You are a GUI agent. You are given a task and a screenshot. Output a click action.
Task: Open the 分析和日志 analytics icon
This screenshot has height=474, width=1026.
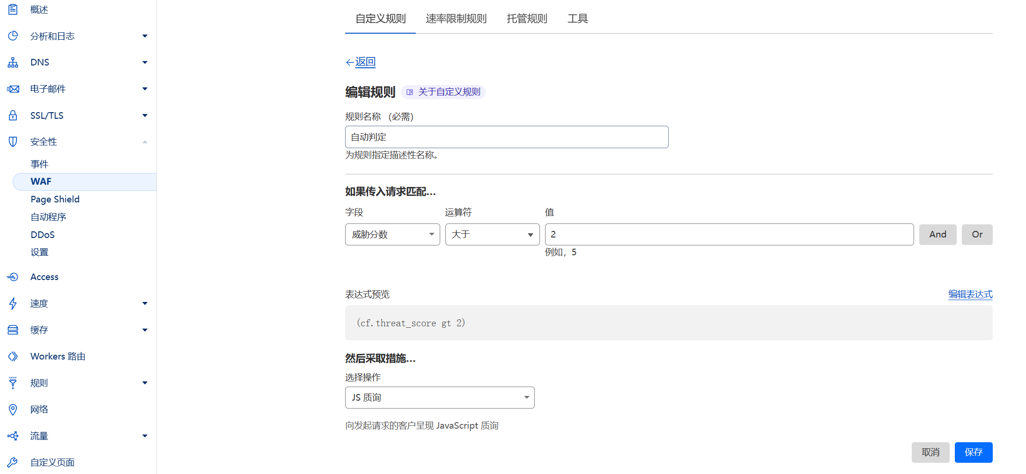[13, 36]
